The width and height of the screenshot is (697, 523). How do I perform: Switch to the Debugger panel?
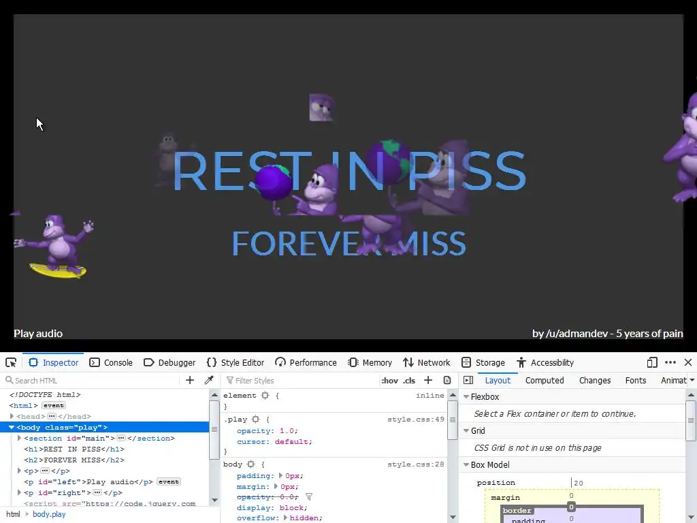169,362
